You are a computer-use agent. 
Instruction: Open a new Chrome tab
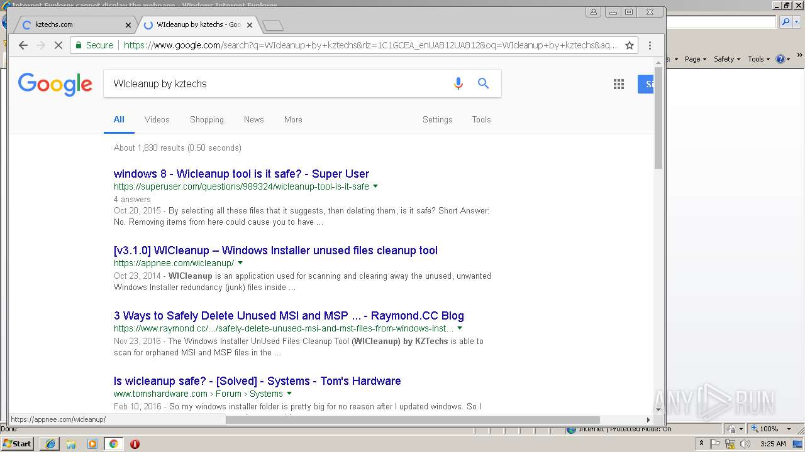(x=272, y=25)
